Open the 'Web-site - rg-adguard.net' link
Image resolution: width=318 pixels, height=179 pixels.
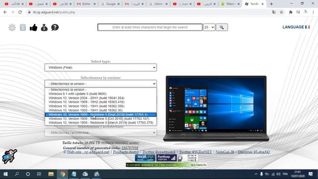click(88, 152)
